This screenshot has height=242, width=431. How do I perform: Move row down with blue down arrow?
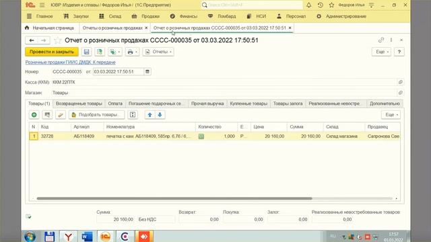[160, 115]
